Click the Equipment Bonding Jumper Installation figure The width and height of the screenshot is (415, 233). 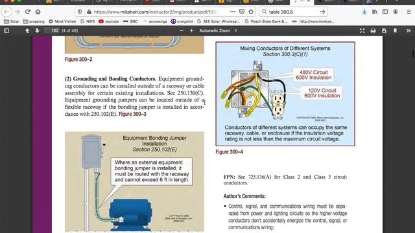[134, 182]
